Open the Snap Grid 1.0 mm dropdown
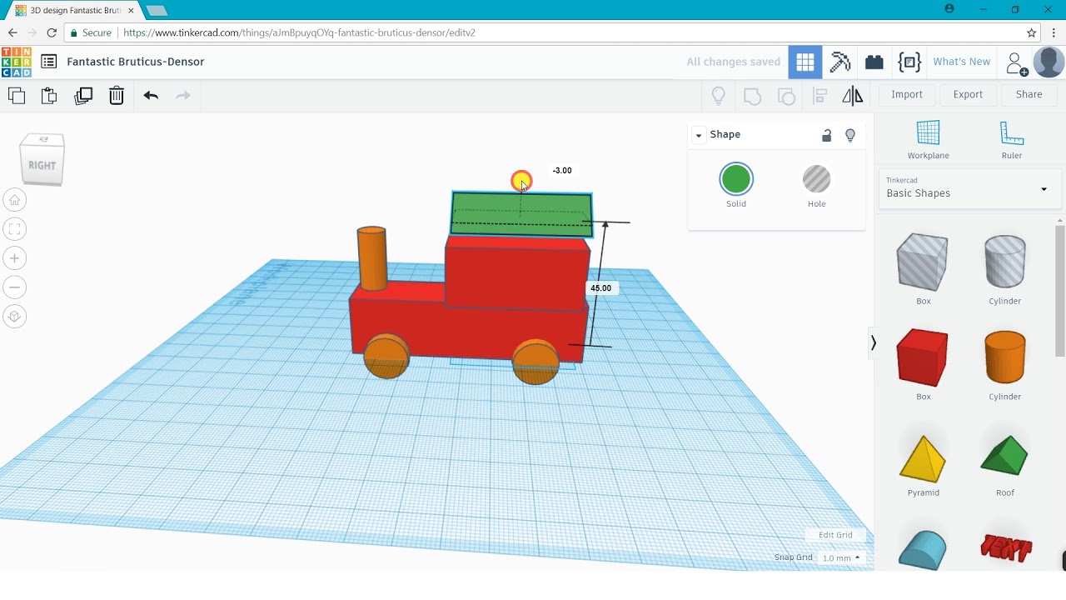 point(840,557)
